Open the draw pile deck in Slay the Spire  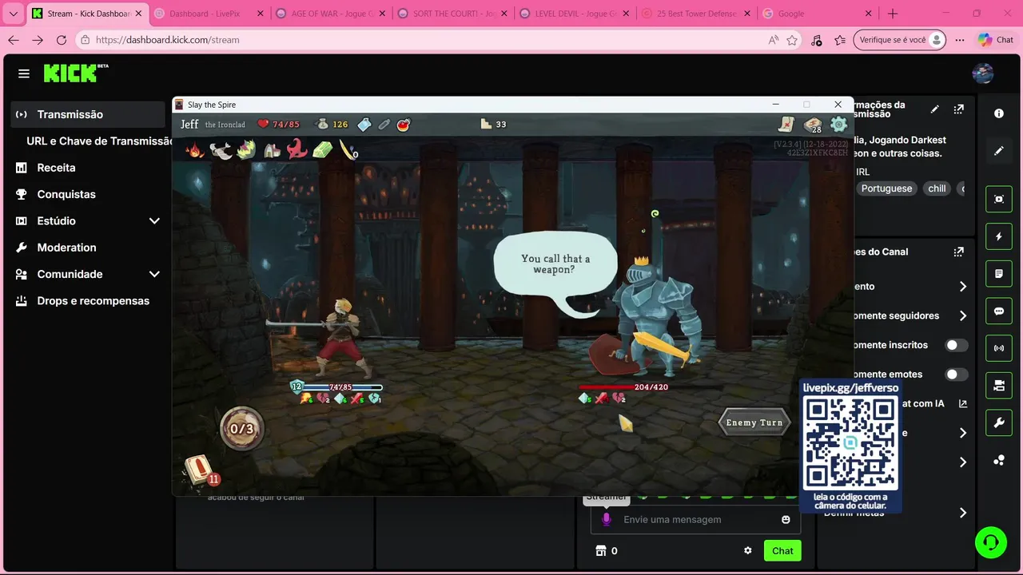[198, 470]
